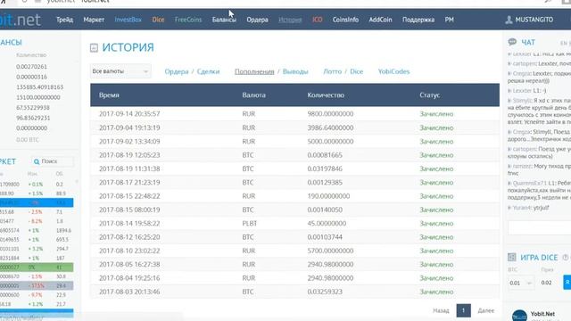The image size is (571, 321).
Task: Switch to the Лотто history tab
Action: [x=333, y=71]
